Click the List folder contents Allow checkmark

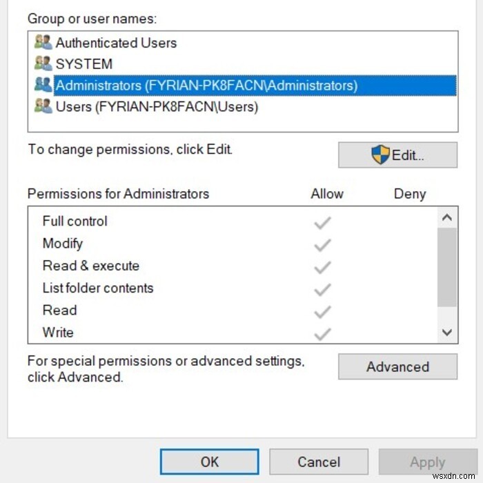(x=322, y=288)
